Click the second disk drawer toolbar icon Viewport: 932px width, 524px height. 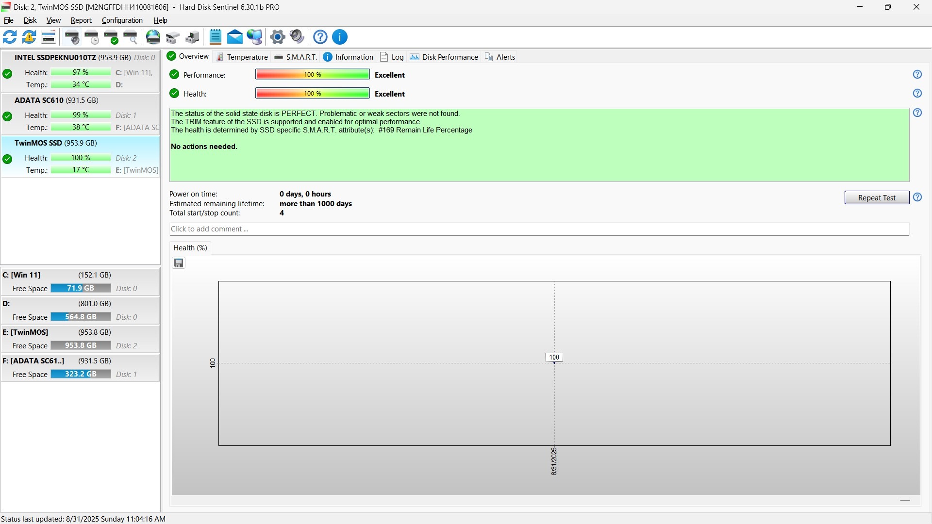click(192, 37)
